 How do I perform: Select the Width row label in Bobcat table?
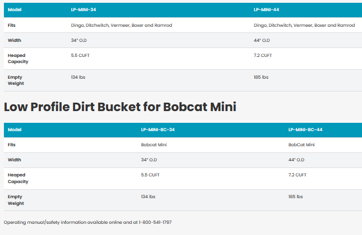pos(15,160)
